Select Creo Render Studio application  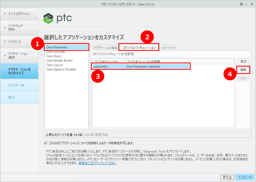pyautogui.click(x=59, y=61)
